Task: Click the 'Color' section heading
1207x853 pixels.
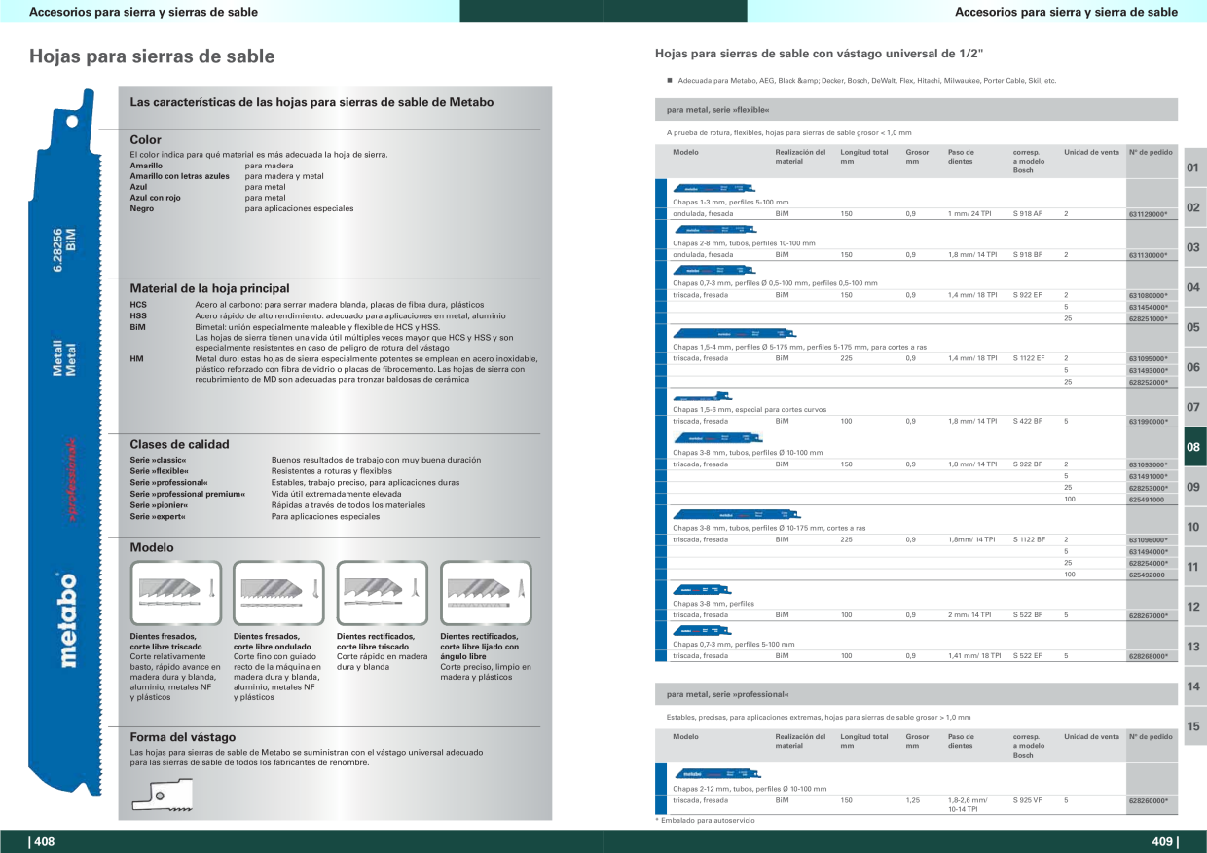Action: [146, 140]
